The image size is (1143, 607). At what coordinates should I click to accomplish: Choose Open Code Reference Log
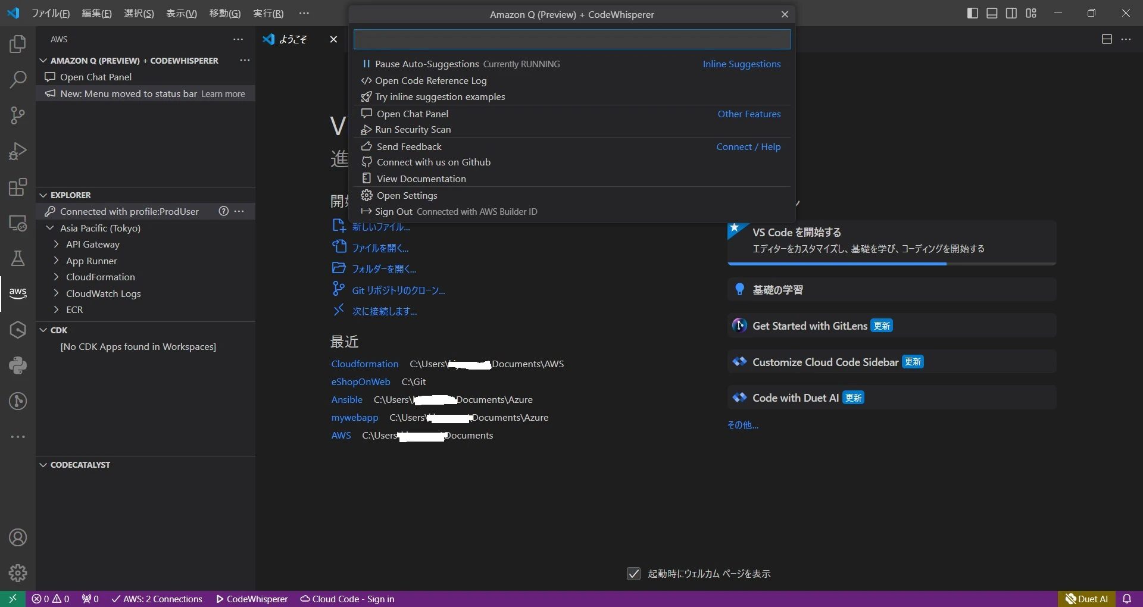coord(572,80)
